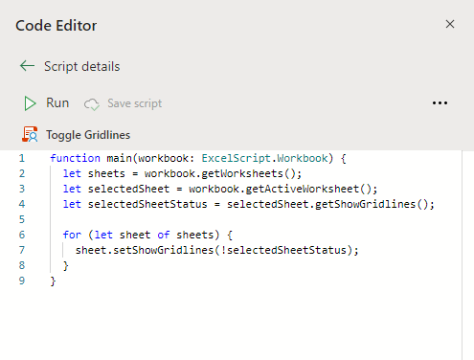Click the empty line 5 in editor

tap(256, 219)
